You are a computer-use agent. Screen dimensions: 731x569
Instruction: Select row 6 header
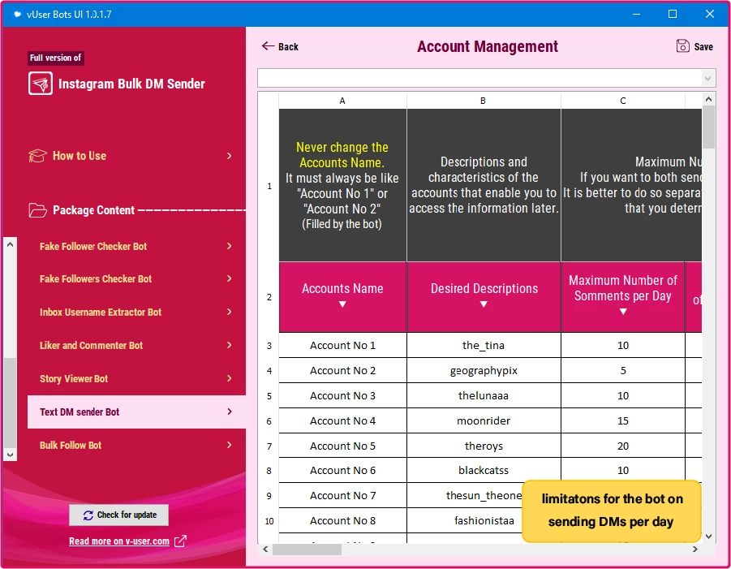tap(269, 421)
